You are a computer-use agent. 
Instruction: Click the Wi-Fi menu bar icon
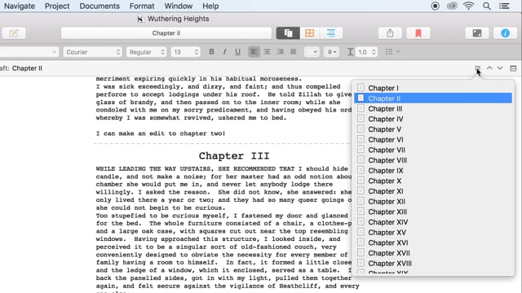point(469,6)
